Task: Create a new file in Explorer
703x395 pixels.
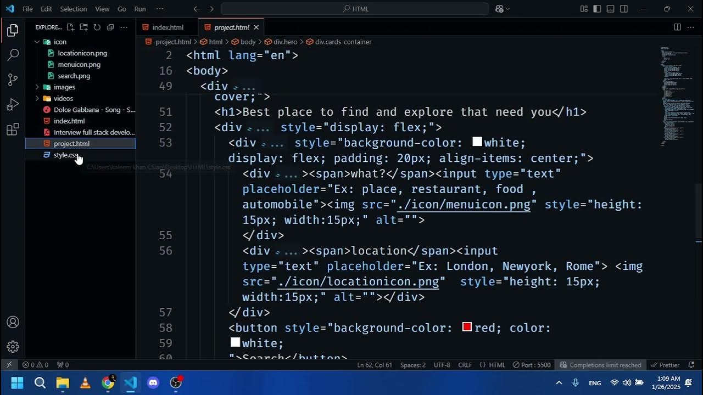Action: (x=70, y=27)
